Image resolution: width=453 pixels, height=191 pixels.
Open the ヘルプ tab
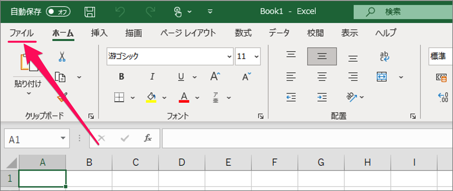coord(386,33)
